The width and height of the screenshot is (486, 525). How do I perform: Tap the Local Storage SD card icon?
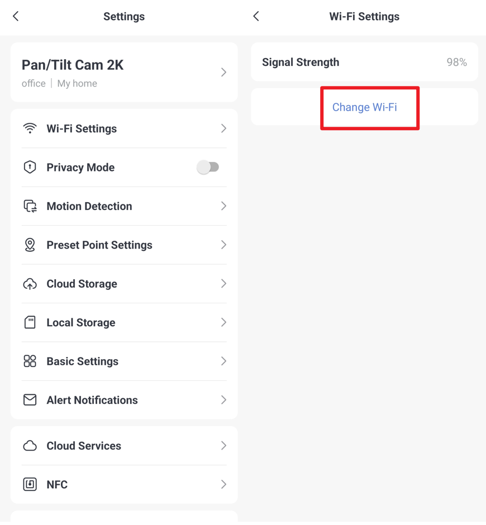pyautogui.click(x=30, y=322)
